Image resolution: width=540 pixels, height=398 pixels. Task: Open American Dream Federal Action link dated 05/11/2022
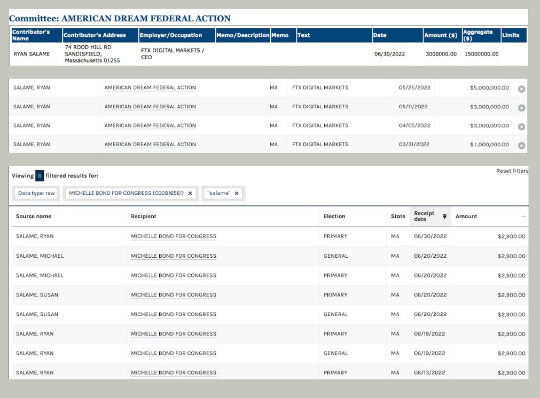[x=150, y=107]
